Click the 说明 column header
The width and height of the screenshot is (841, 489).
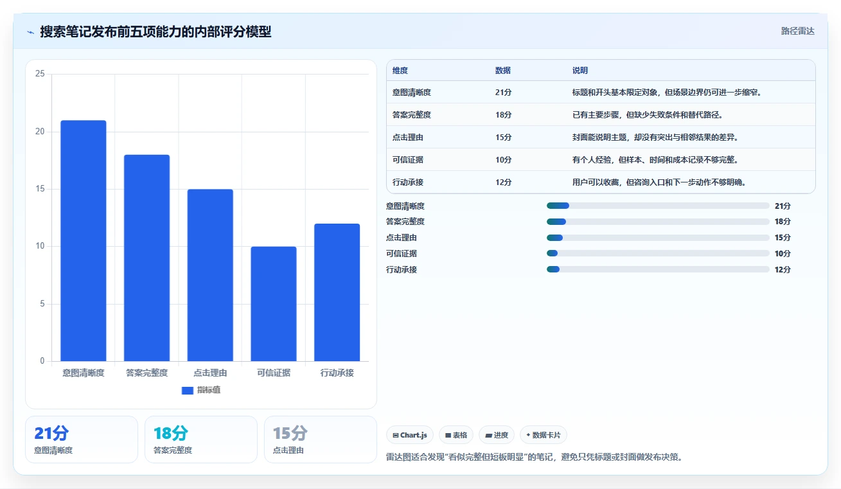click(580, 71)
